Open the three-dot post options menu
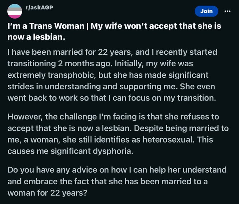Viewport: 239px width, 204px height. 227,11
